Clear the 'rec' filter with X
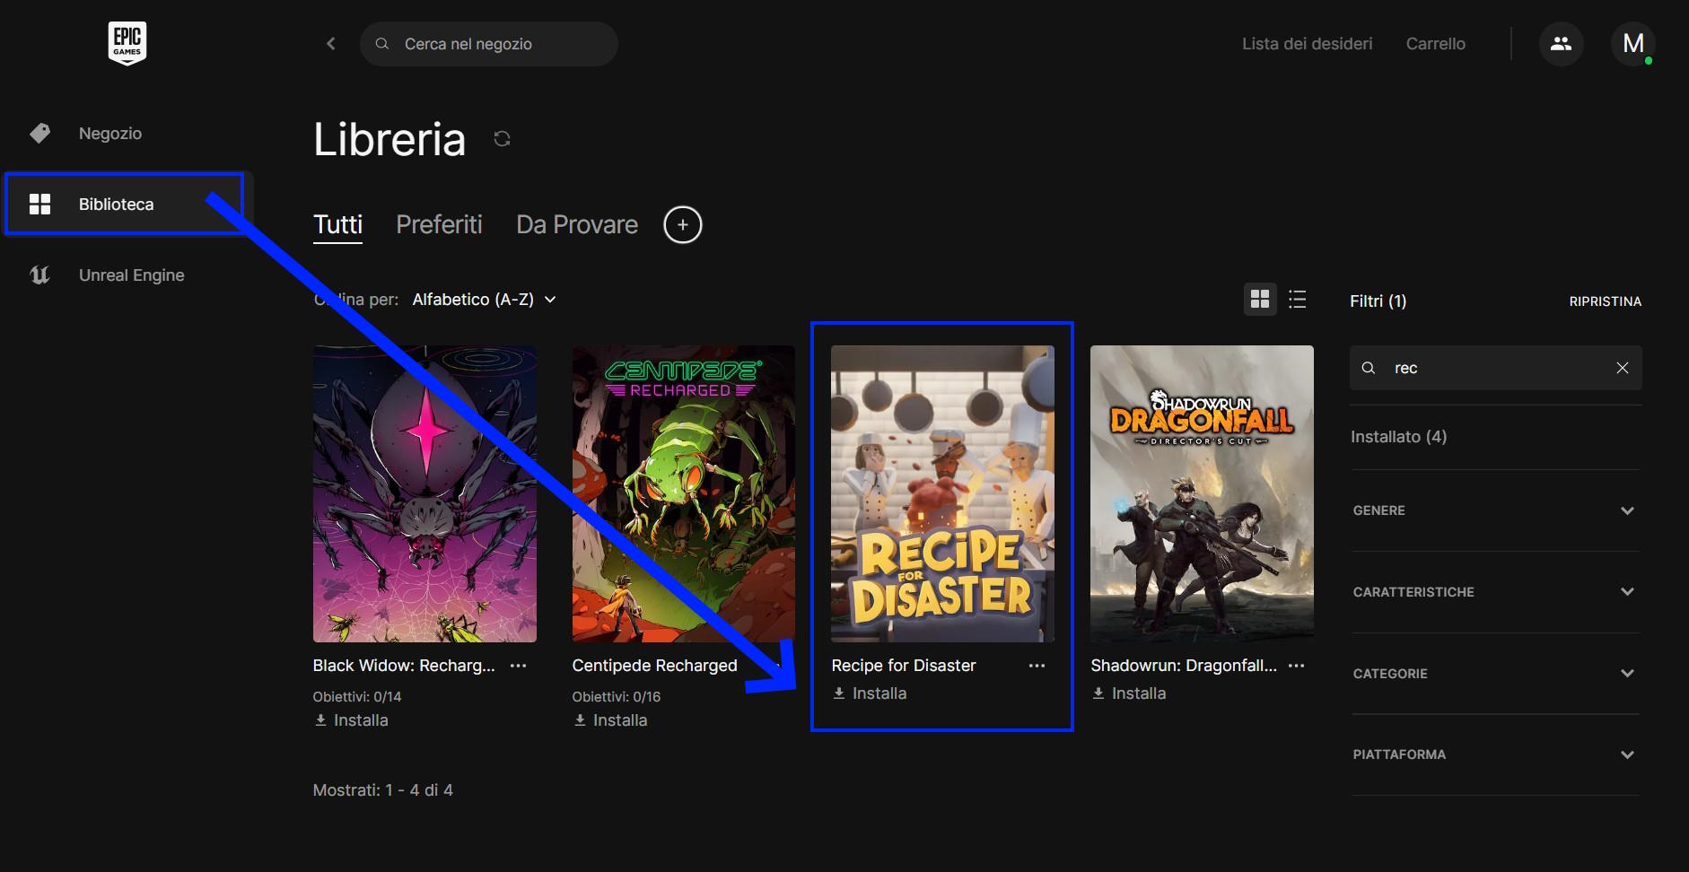The height and width of the screenshot is (872, 1689). [1623, 368]
